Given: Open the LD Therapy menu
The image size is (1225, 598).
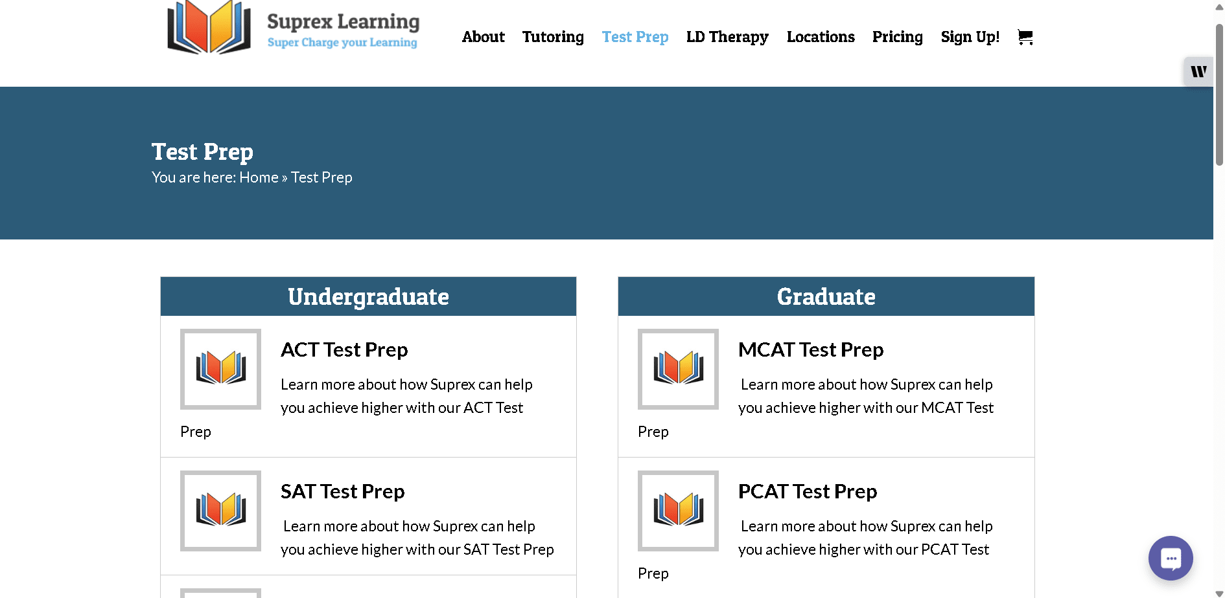Looking at the screenshot, I should pyautogui.click(x=727, y=37).
